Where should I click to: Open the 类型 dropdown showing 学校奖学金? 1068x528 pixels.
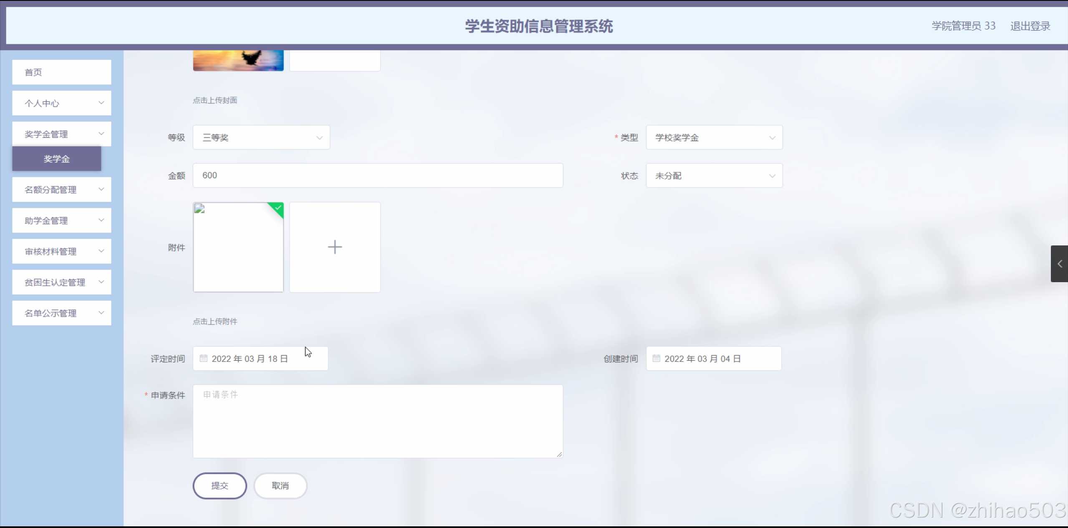714,137
